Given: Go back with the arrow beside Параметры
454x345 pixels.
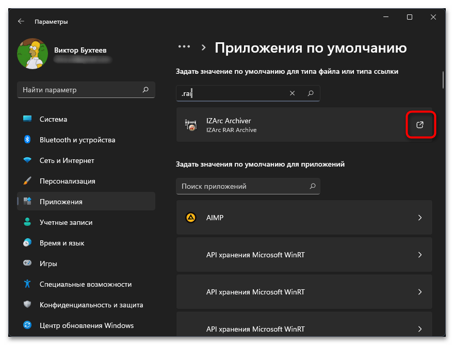Looking at the screenshot, I should (x=21, y=22).
